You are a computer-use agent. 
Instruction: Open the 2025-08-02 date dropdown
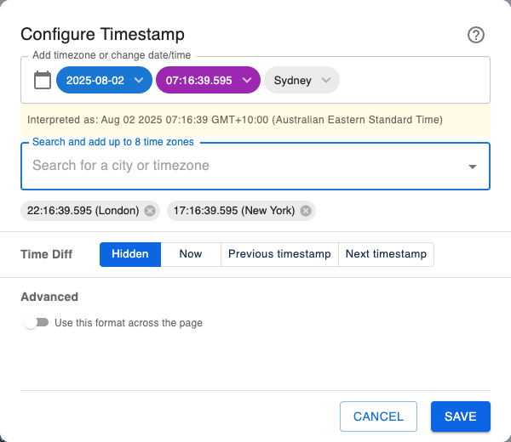[x=104, y=80]
